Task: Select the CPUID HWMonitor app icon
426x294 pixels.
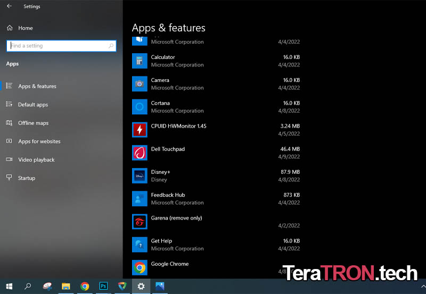Action: 140,130
